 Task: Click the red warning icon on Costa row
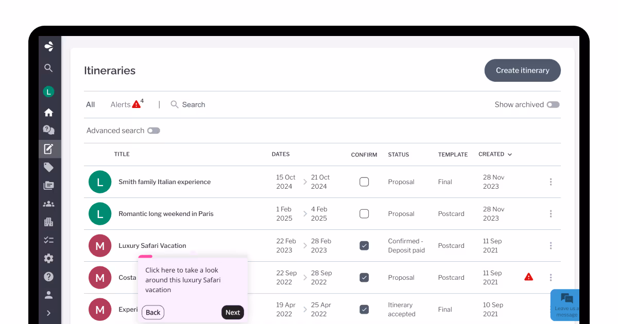click(528, 277)
